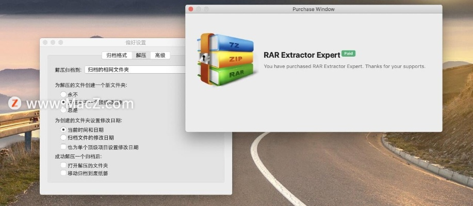Check the 移动归档到废纸篓 option
The width and height of the screenshot is (473, 206).
(x=63, y=173)
